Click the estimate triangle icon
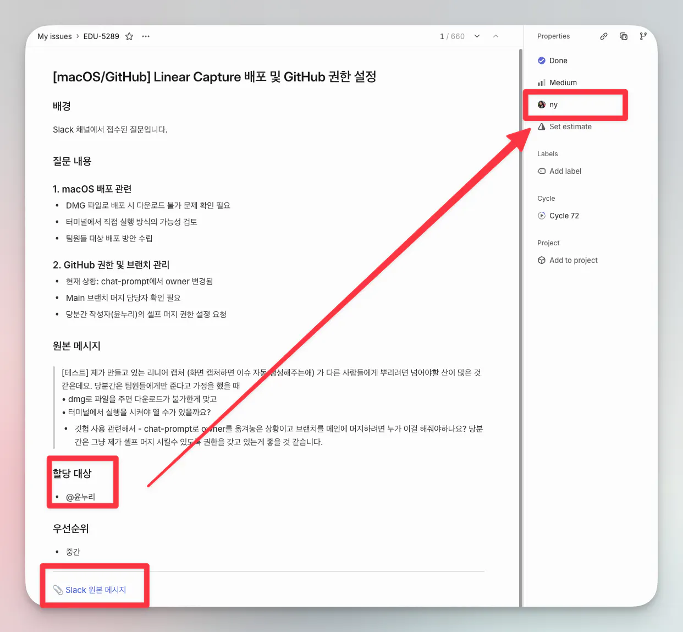This screenshot has height=632, width=683. point(542,127)
